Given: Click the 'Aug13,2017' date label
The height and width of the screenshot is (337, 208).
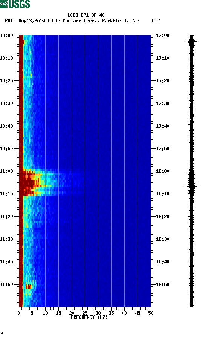Looking at the screenshot, I should 31,21.
